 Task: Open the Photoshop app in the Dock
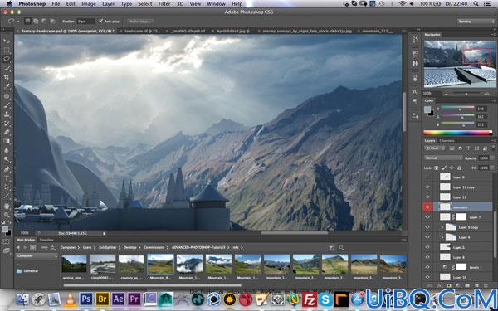(86, 299)
